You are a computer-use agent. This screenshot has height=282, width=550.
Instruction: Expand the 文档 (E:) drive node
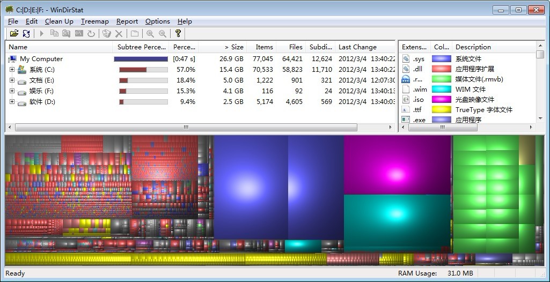click(x=12, y=80)
